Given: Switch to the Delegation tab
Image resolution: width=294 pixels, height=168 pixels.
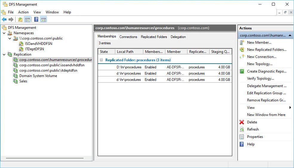Looking at the screenshot, I should coord(178,37).
